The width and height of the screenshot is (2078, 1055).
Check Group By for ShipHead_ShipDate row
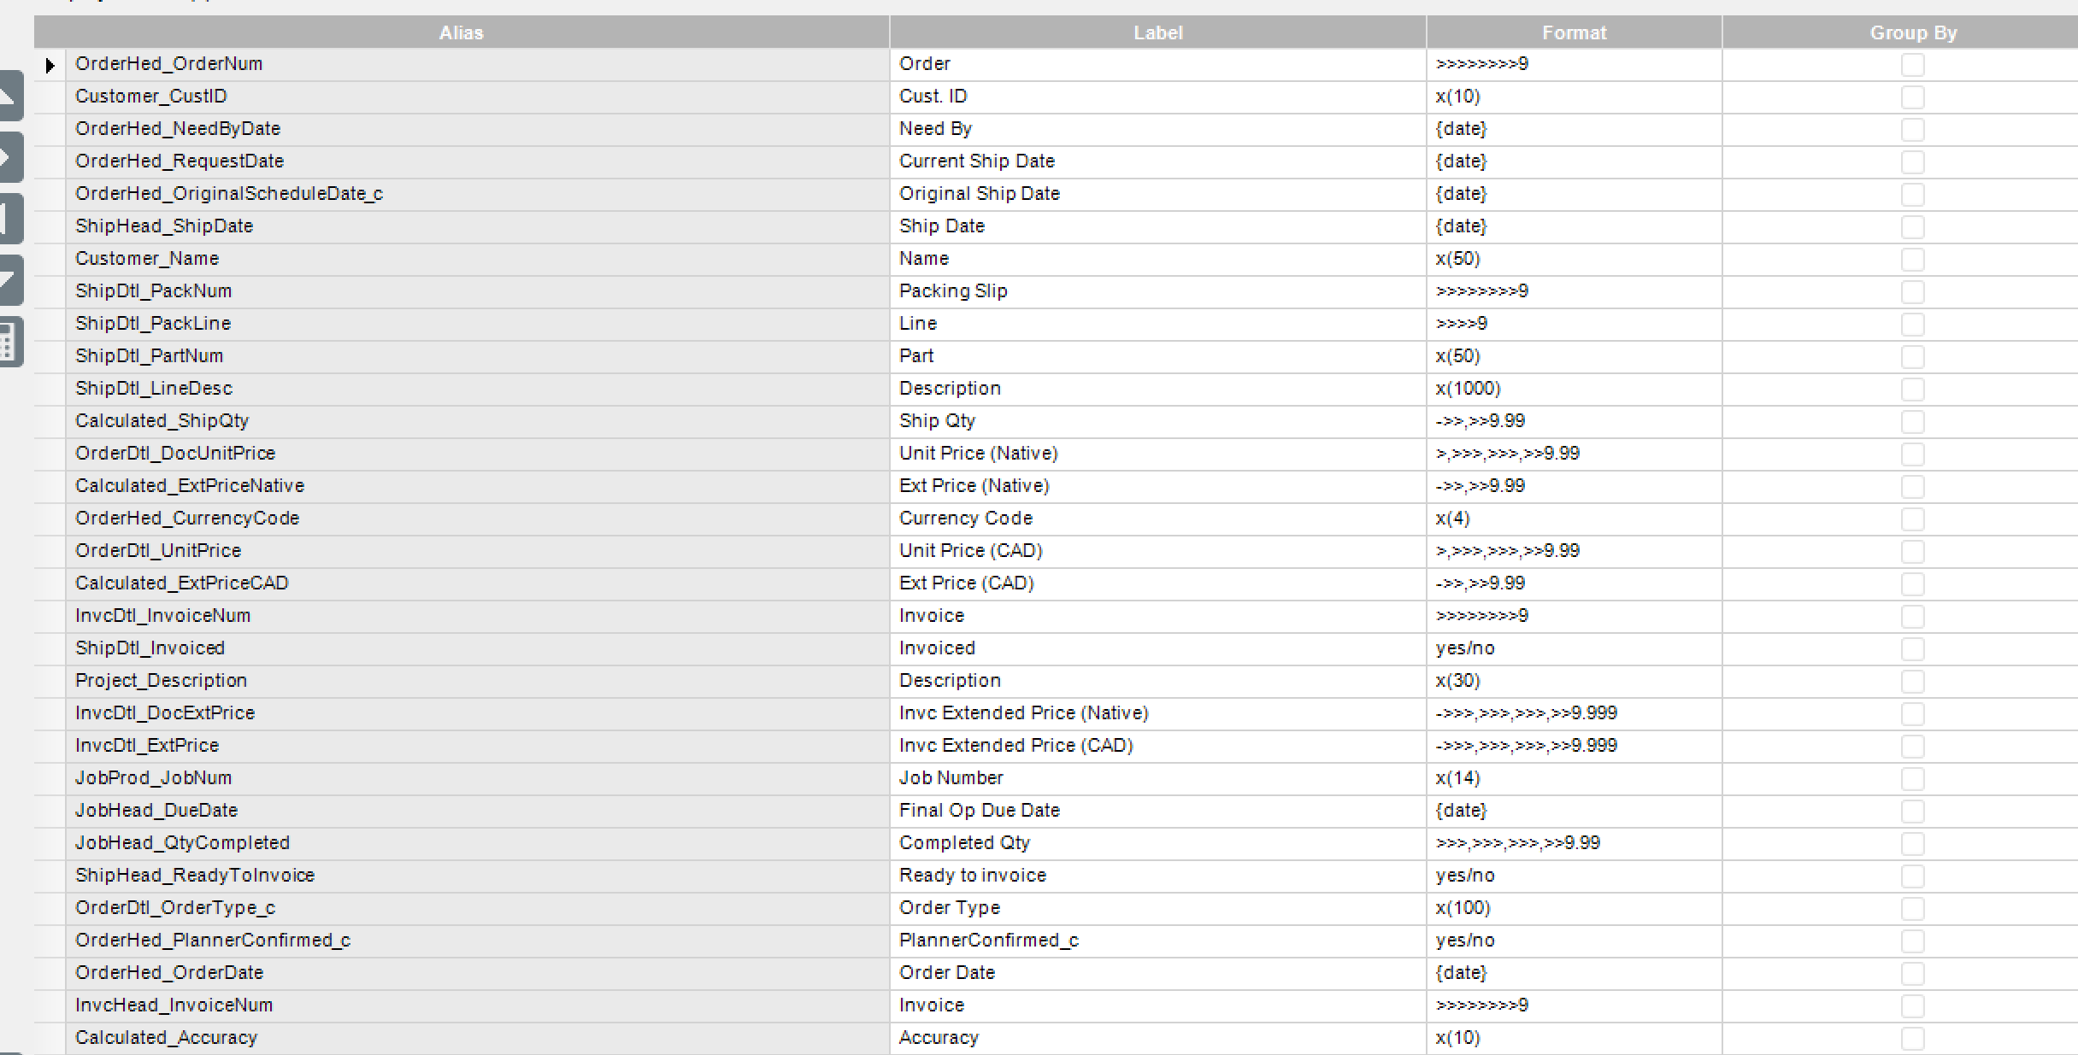(x=1912, y=227)
